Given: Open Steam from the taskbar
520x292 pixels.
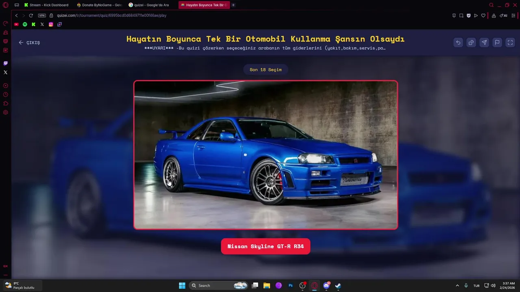Looking at the screenshot, I should click(338, 286).
